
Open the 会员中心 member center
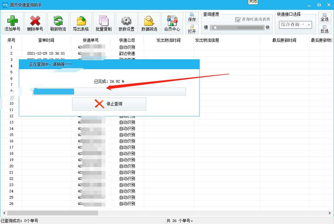click(172, 23)
